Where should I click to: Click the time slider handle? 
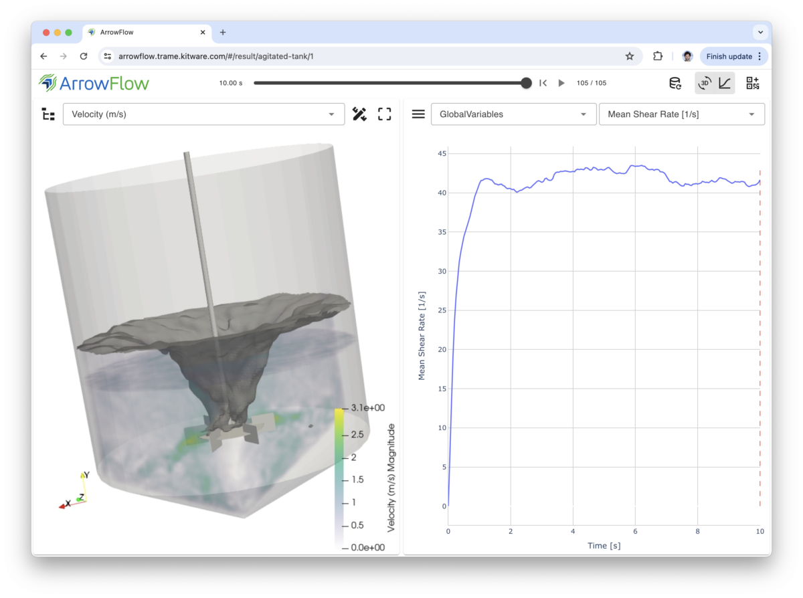click(x=526, y=83)
